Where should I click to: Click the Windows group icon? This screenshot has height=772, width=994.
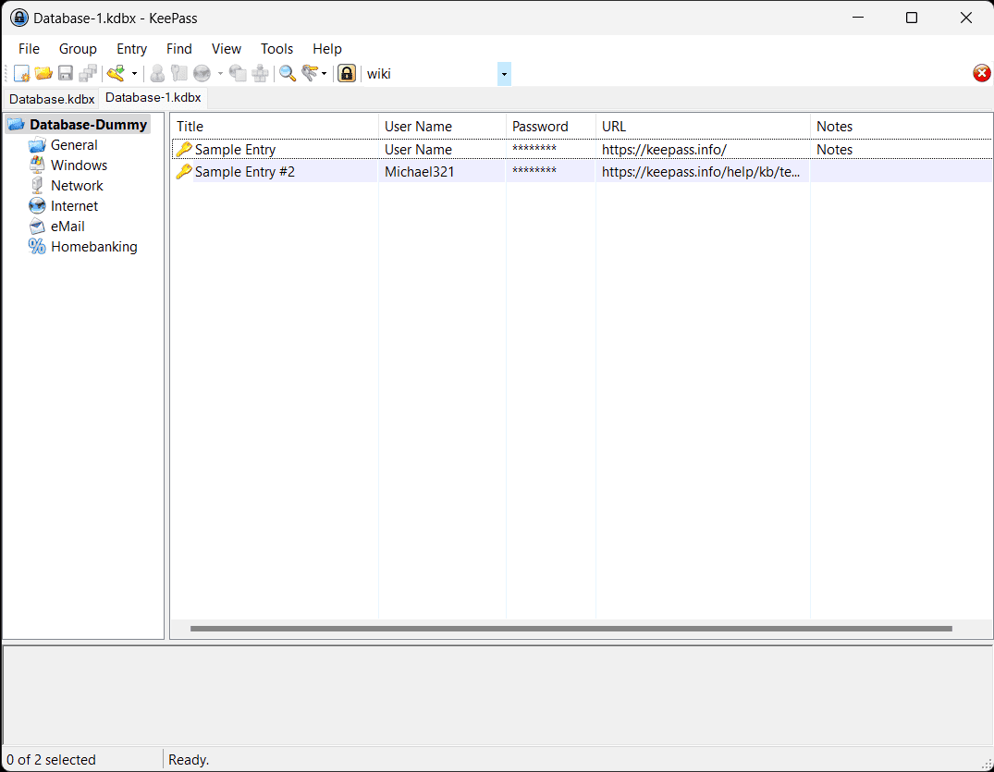(x=37, y=165)
